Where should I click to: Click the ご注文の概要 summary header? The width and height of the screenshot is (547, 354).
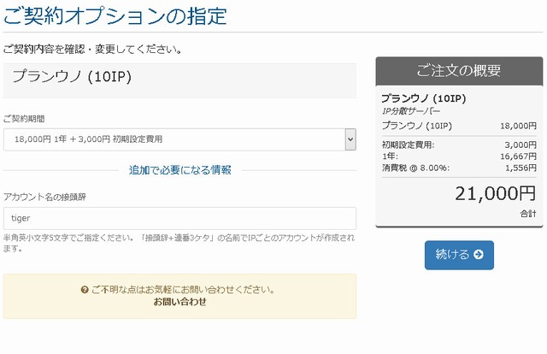pos(459,71)
